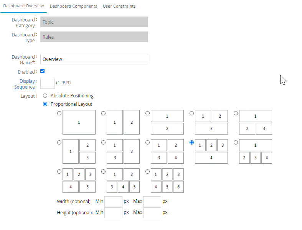Click the Display Sequence input box
The height and width of the screenshot is (230, 302).
coord(47,83)
